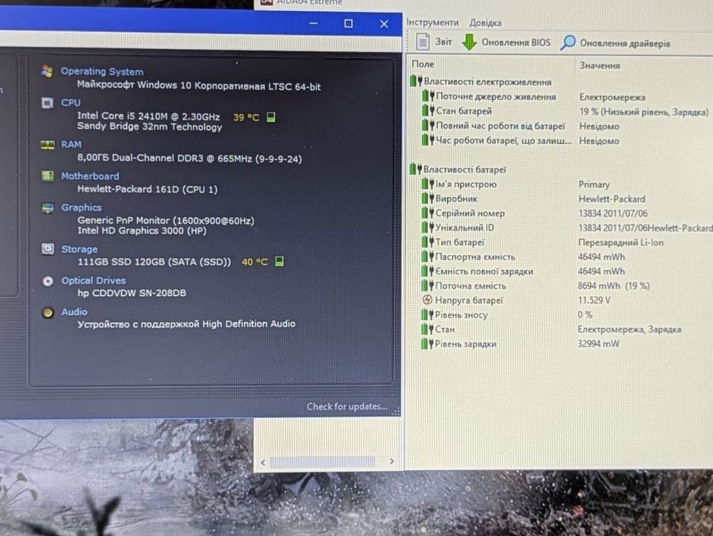Click the RAM module icon in Speccy
713x536 pixels.
click(48, 145)
